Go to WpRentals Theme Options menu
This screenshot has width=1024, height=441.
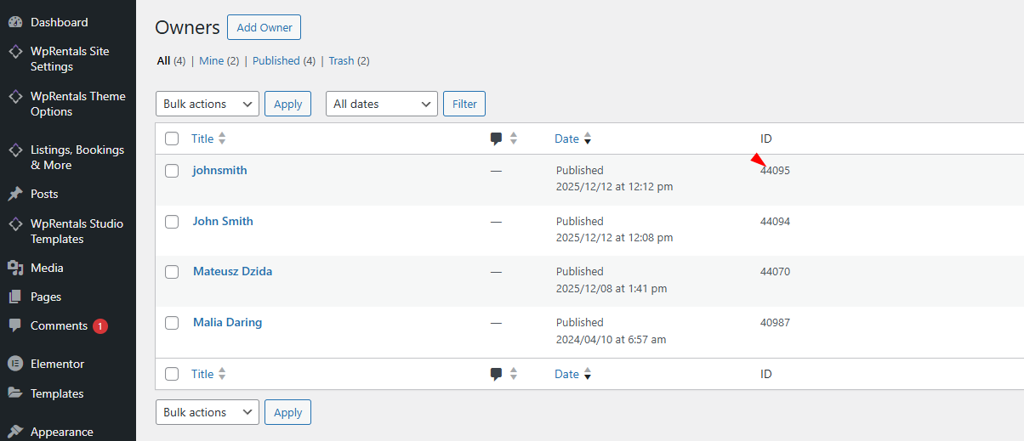pos(77,104)
